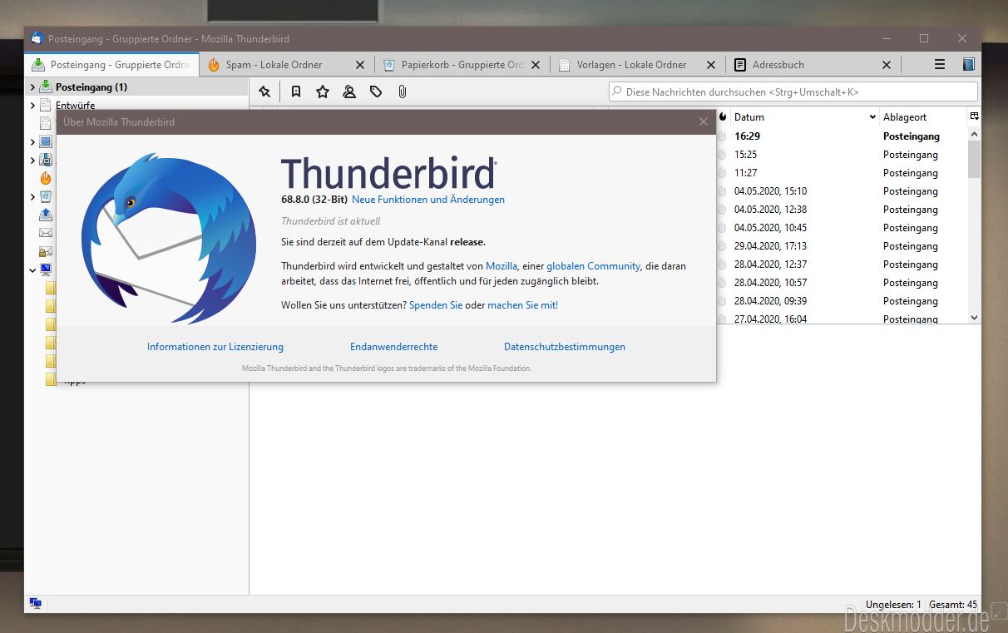Click the Ablageort column header

coord(923,117)
